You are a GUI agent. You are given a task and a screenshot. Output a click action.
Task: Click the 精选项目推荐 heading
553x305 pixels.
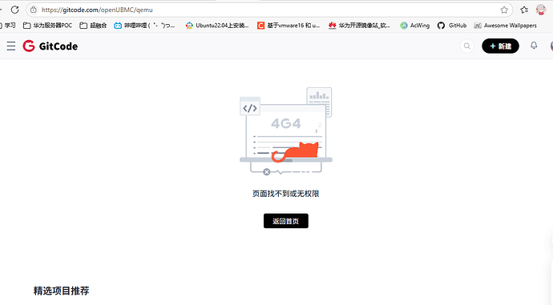(x=62, y=291)
